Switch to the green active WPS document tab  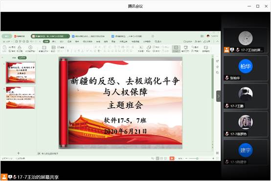[50, 36]
